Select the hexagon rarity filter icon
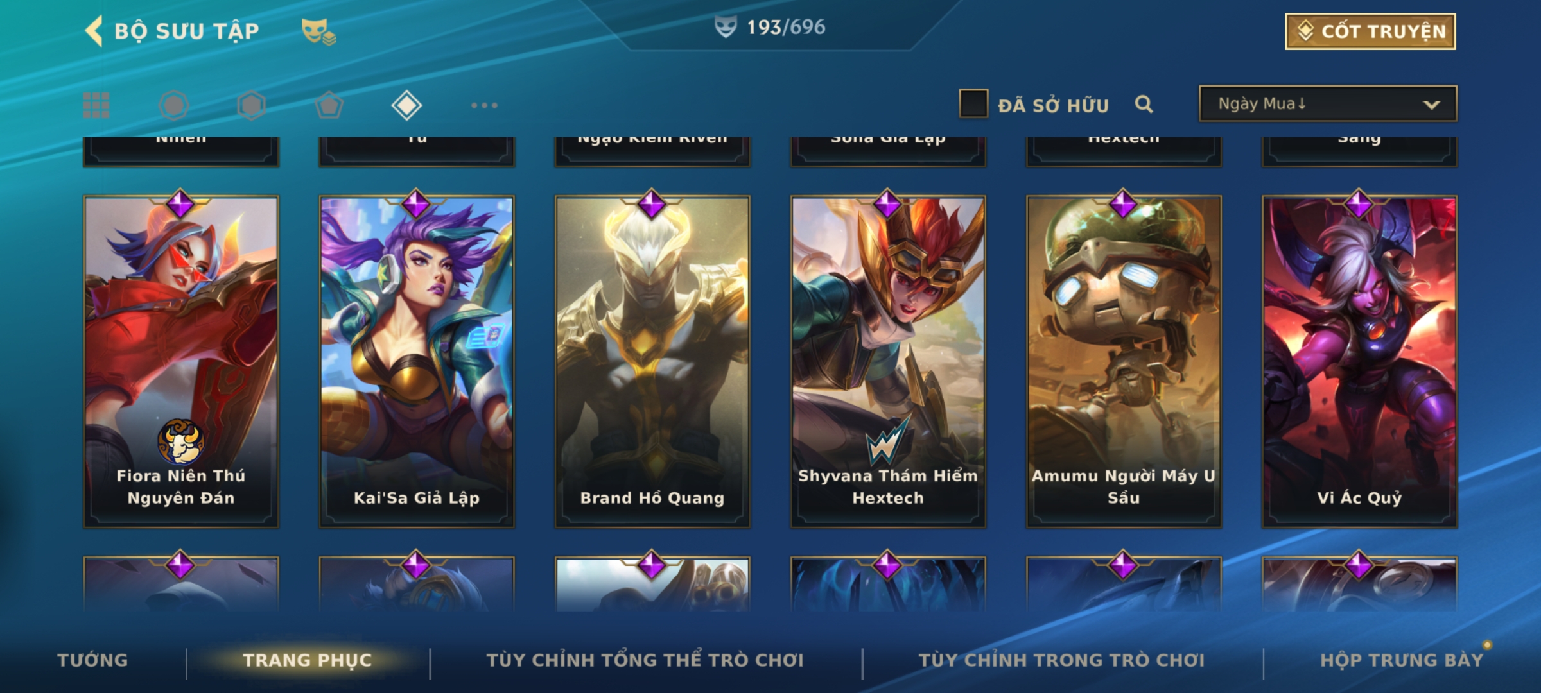 click(x=251, y=105)
